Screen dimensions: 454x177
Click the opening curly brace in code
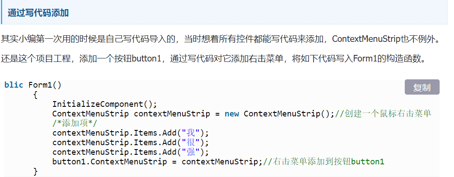[x=35, y=95]
